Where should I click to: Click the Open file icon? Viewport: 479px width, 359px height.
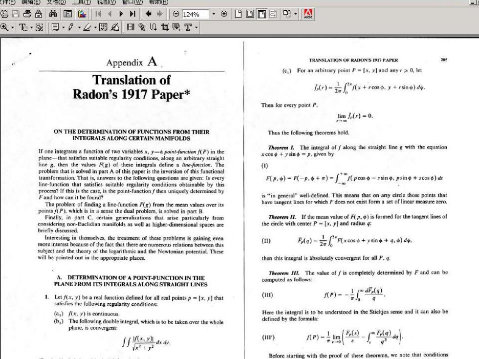[4, 14]
